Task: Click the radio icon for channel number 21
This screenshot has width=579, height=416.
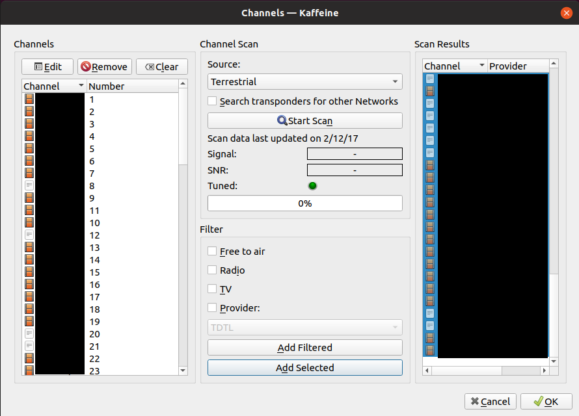Action: click(x=29, y=346)
